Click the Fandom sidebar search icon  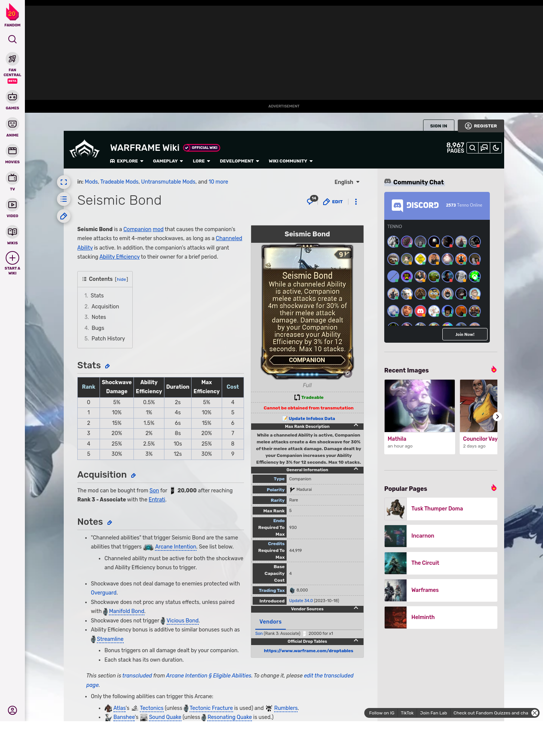12,39
